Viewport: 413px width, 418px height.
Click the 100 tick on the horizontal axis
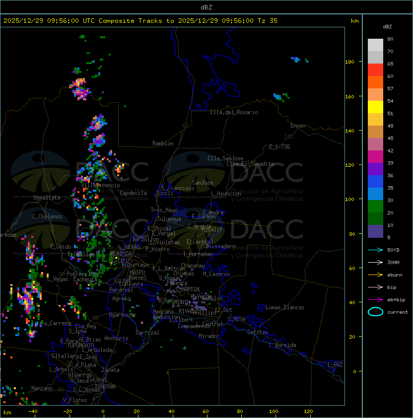click(x=274, y=412)
